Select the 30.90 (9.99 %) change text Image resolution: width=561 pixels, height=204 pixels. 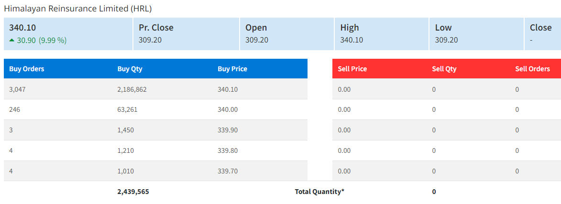tap(42, 40)
